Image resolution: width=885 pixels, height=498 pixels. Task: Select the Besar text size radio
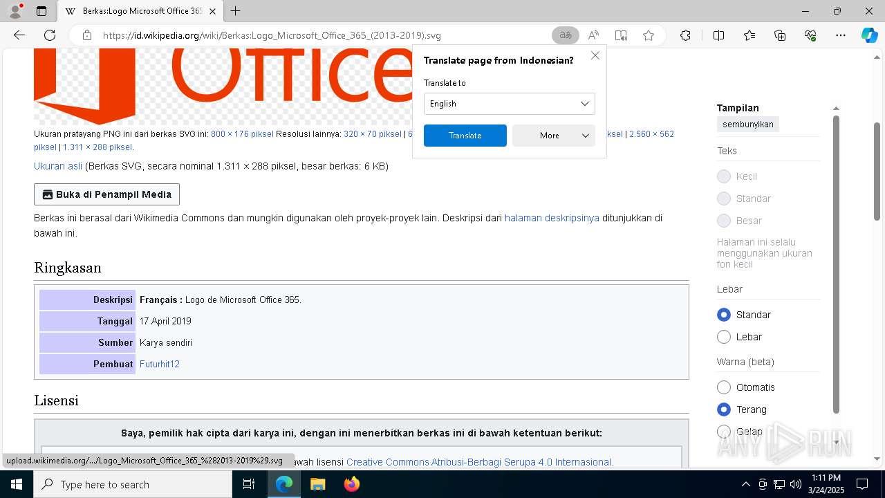(724, 221)
